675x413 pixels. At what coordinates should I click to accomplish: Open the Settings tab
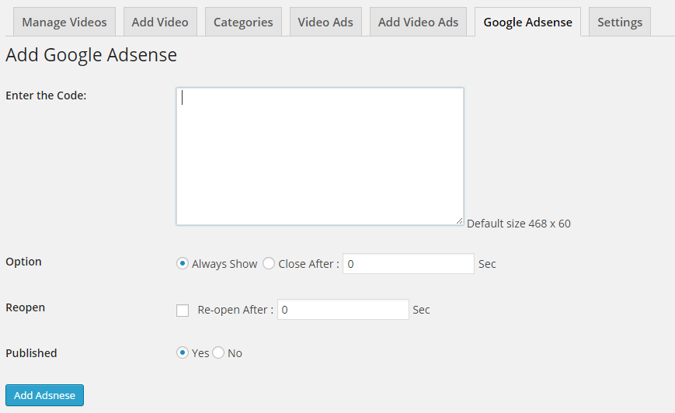[x=620, y=22]
